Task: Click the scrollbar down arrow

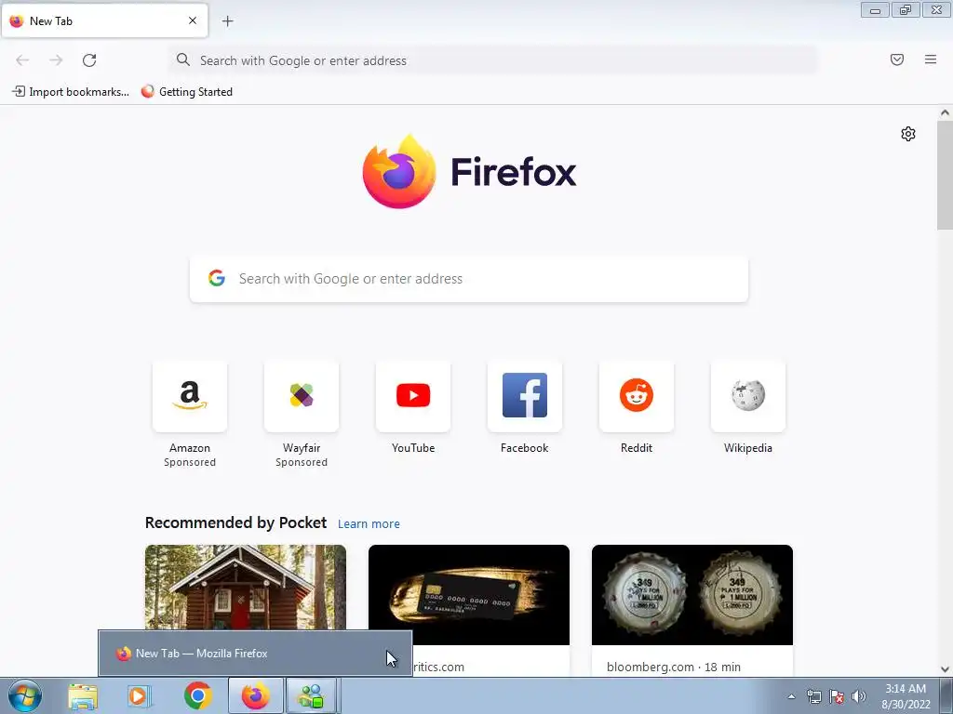Action: tap(945, 669)
